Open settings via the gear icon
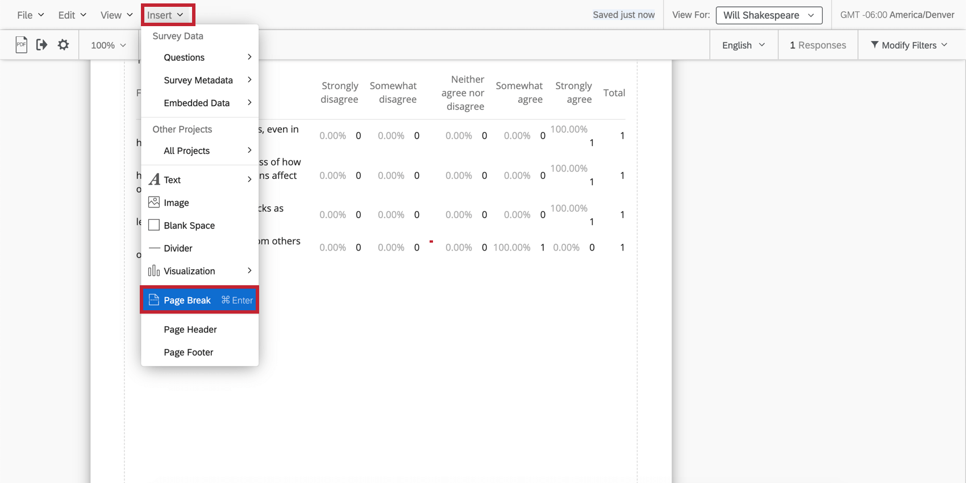 (x=63, y=44)
